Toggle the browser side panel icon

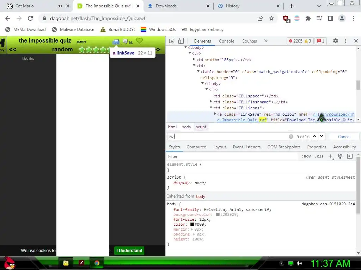click(x=331, y=18)
